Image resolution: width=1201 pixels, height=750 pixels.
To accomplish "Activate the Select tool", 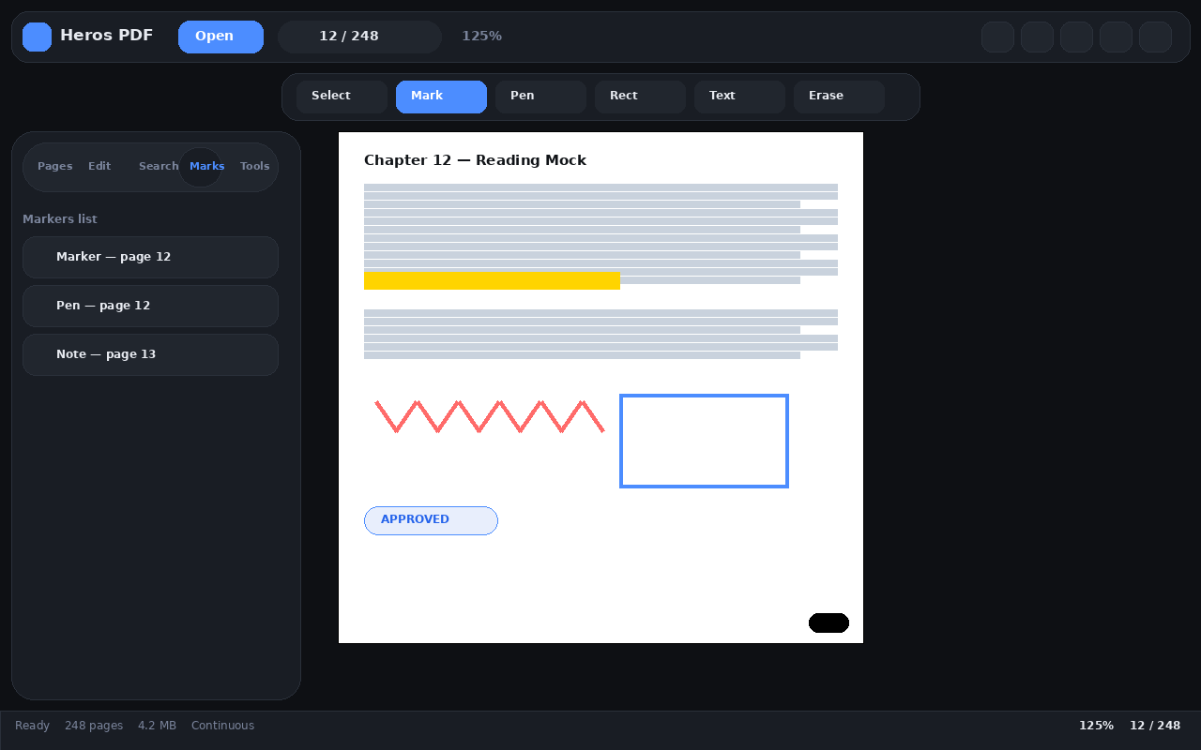I will (x=342, y=97).
